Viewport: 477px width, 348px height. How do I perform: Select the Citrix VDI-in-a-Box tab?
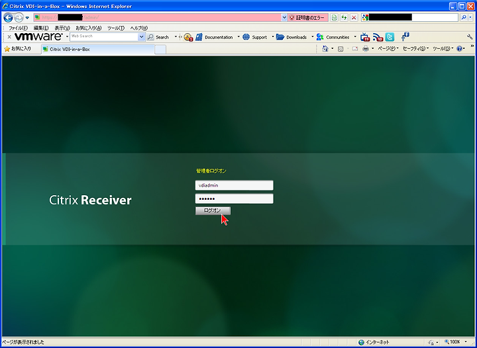pos(98,49)
